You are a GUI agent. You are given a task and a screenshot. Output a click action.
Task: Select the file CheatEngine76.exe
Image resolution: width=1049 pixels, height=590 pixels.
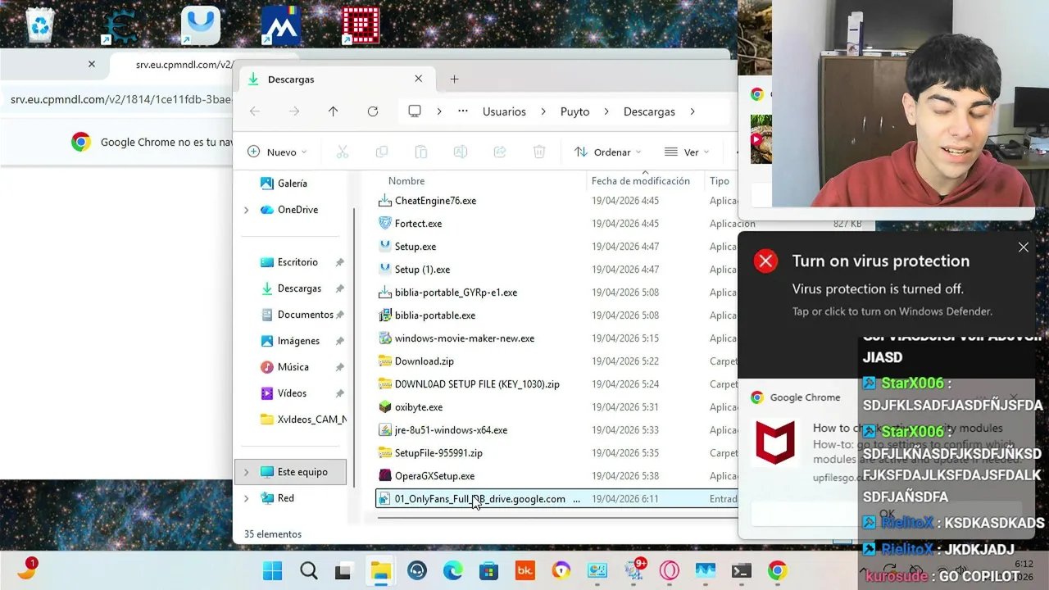(x=435, y=201)
